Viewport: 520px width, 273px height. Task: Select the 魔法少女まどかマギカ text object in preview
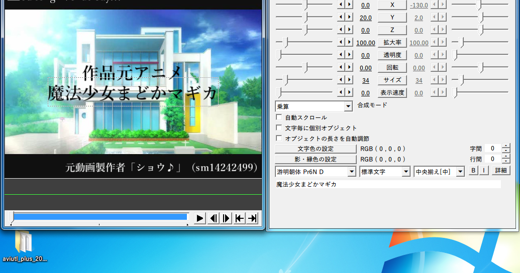133,92
